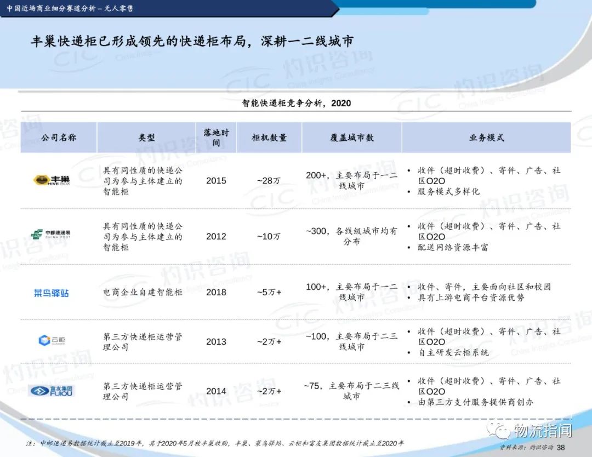Click the 中邮速递易 China Post logo

[x=50, y=235]
